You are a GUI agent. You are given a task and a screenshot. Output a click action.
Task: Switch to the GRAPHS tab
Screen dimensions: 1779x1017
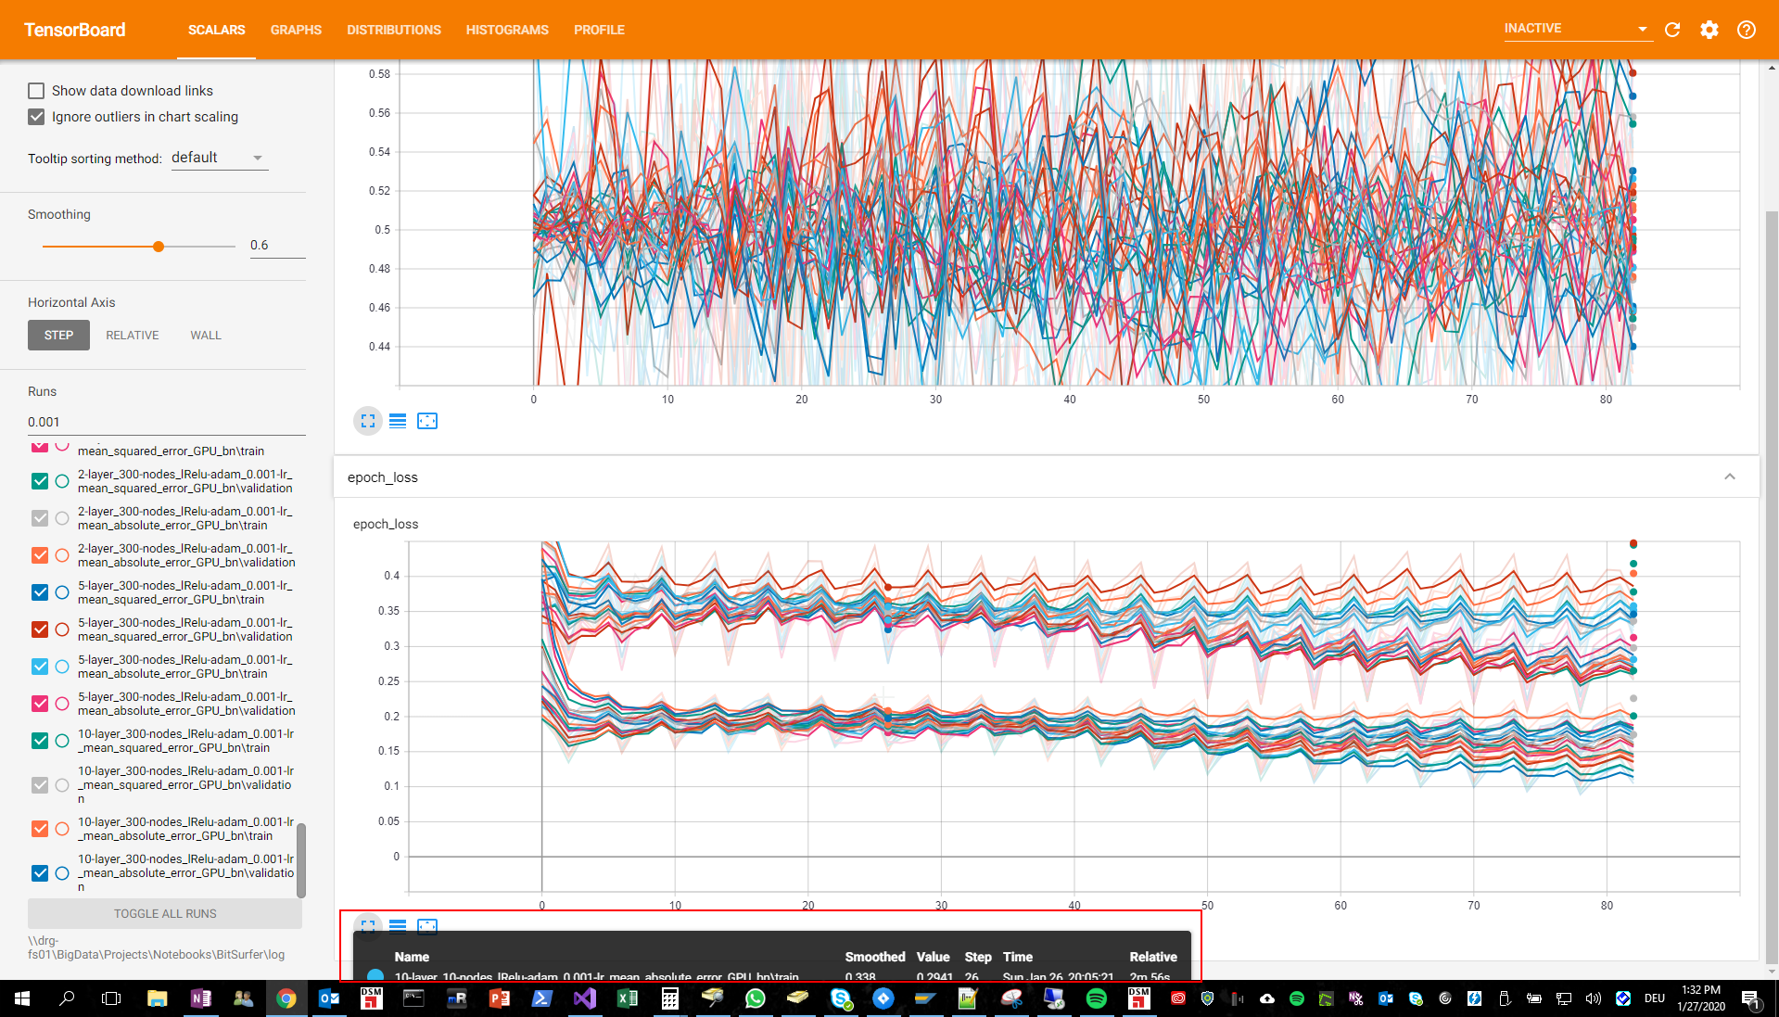pos(296,30)
